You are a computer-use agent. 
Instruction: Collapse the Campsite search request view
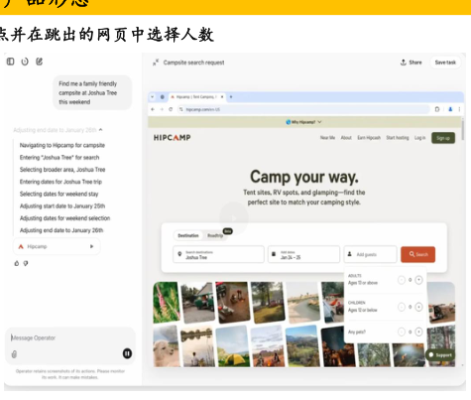(x=156, y=63)
